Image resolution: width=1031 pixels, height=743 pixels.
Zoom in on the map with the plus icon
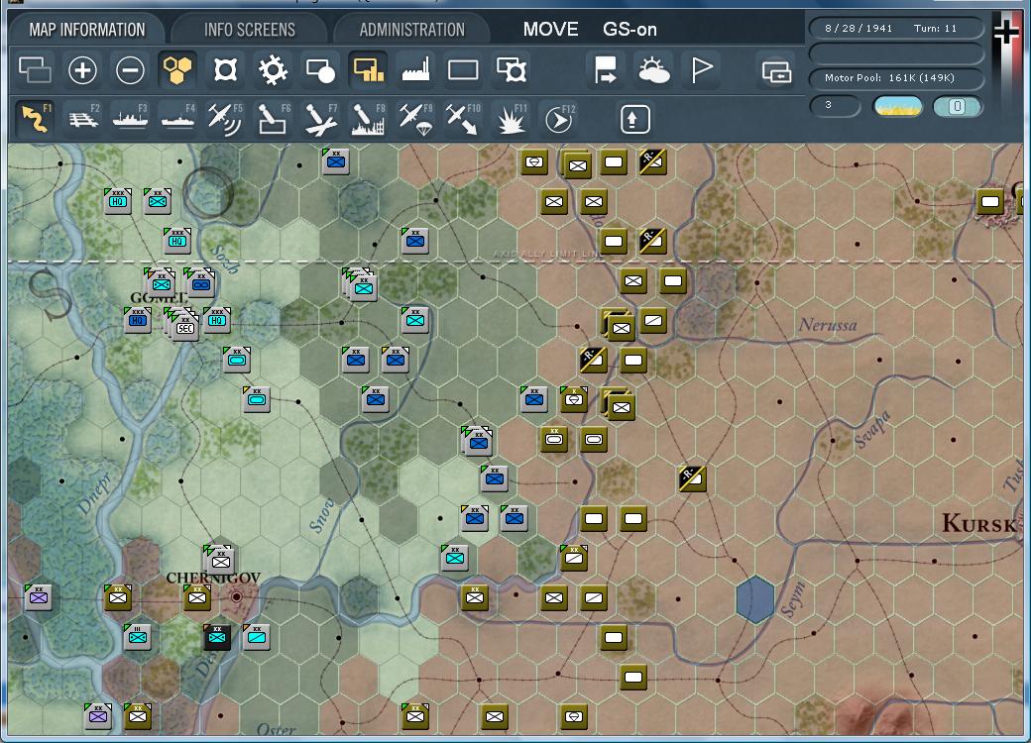coord(83,69)
